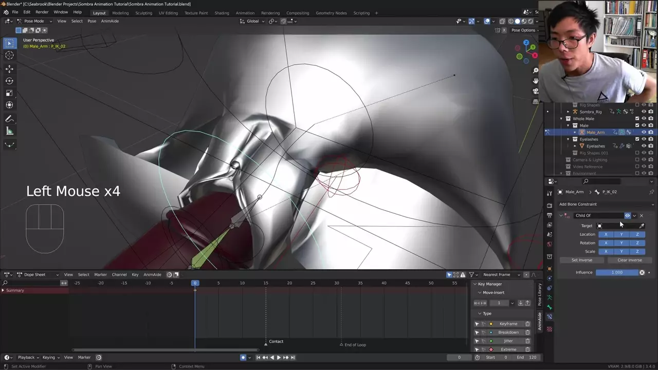Open the Bone properties tab icon

550,307
